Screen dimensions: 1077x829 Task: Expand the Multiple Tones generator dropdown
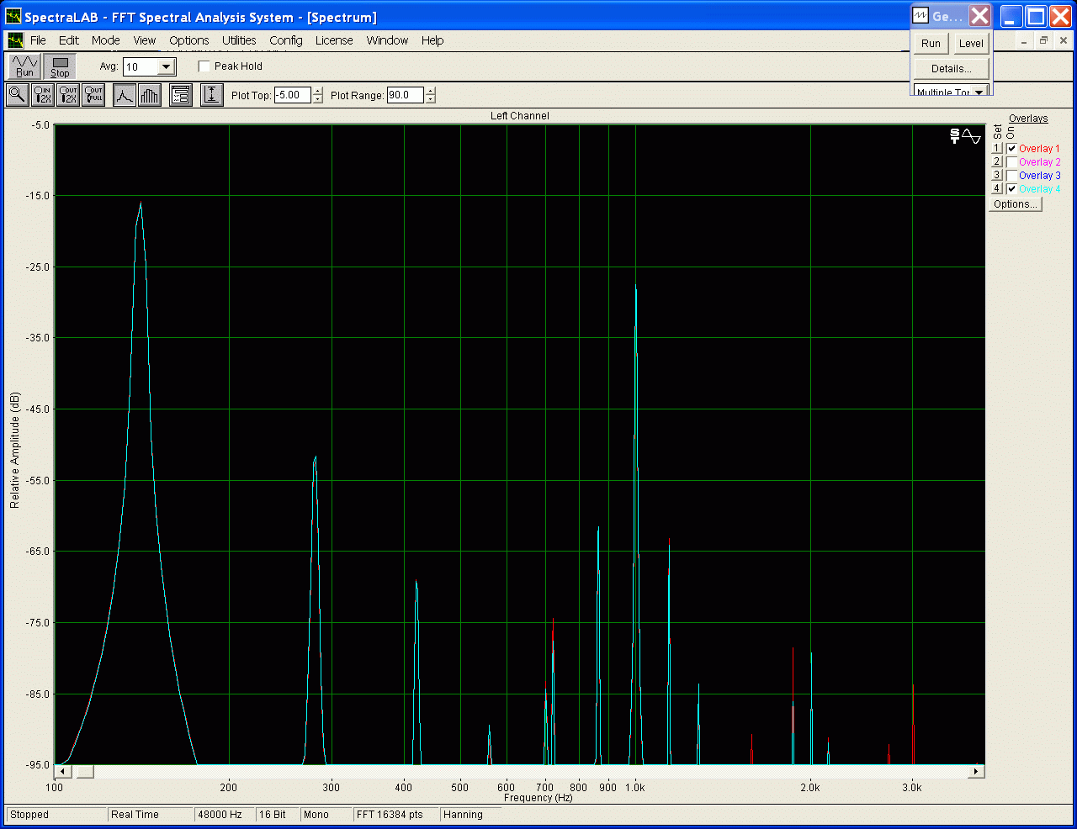coord(979,92)
